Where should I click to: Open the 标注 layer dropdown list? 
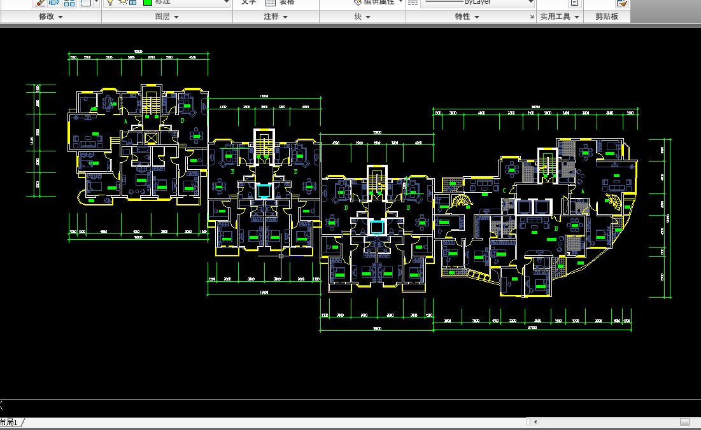(x=225, y=3)
